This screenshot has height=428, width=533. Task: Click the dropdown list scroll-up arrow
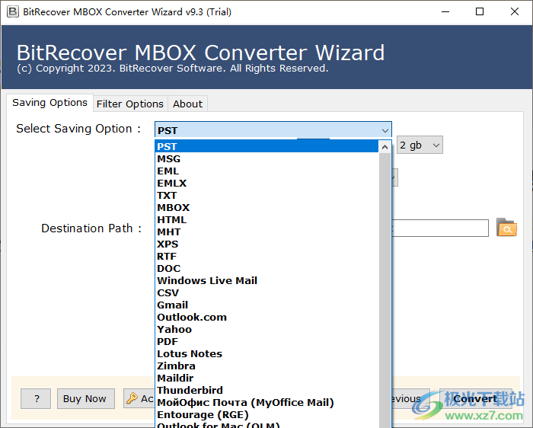tap(385, 147)
